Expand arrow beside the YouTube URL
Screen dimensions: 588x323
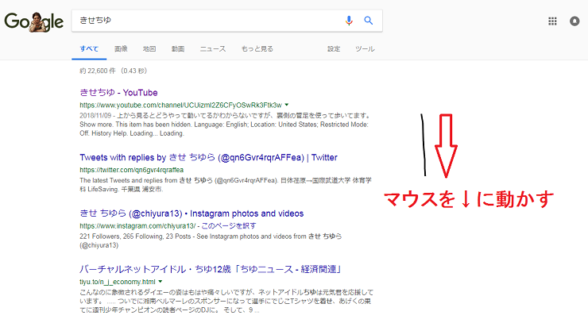[287, 105]
